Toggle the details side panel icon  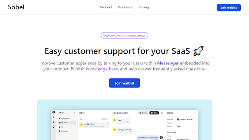click(161, 113)
